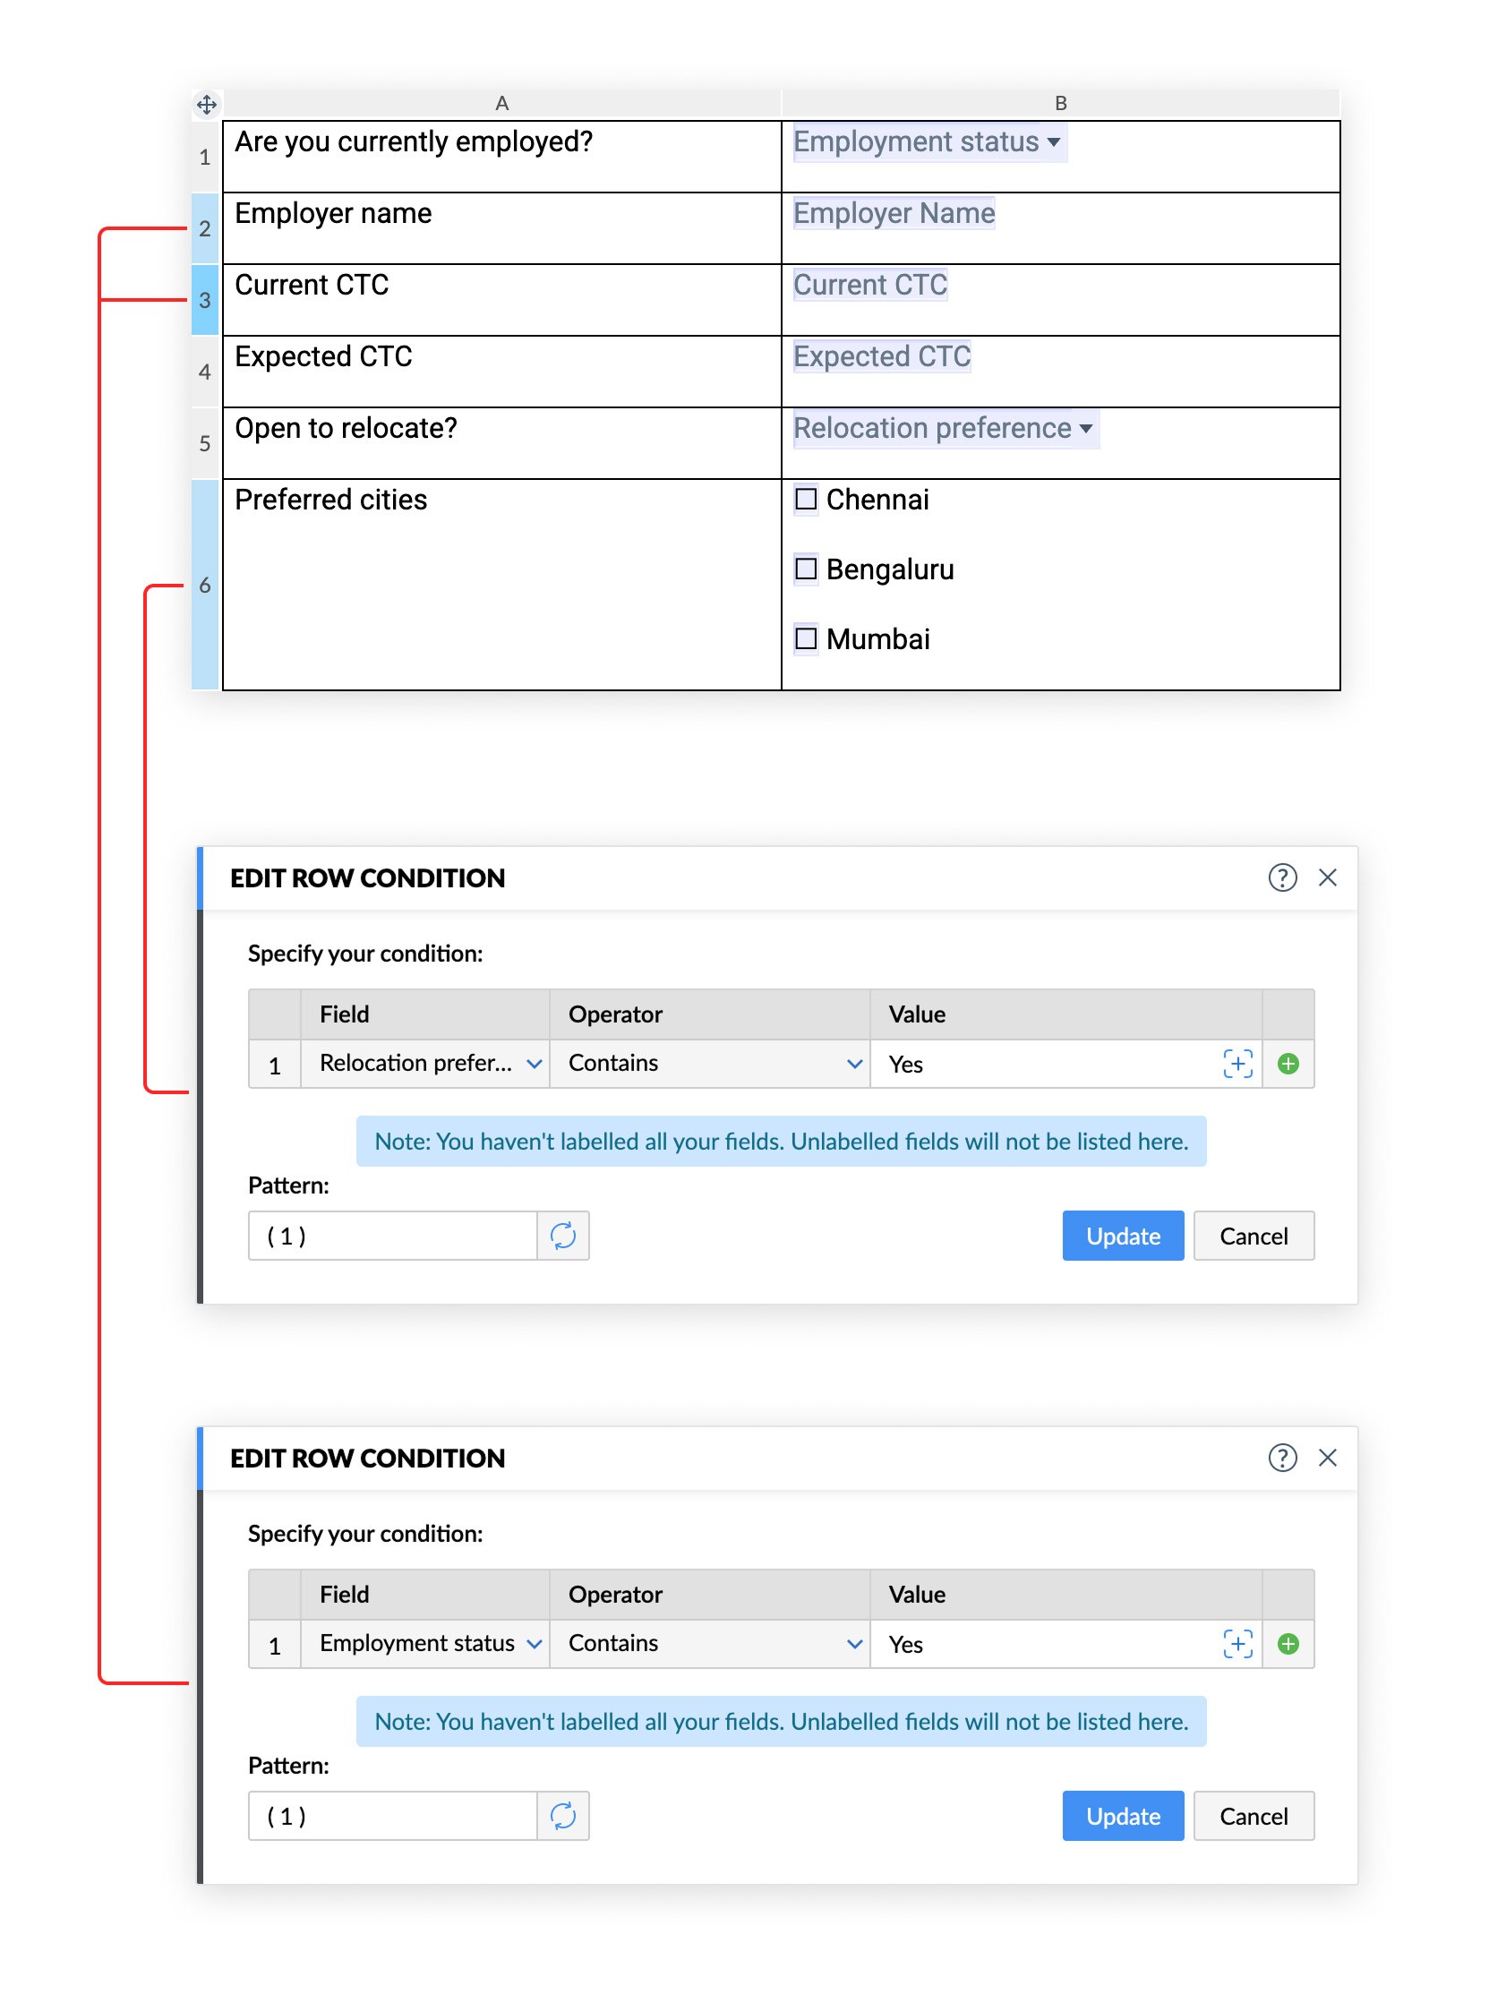Click the 'Expected CTC' label cell
The width and height of the screenshot is (1506, 2011).
[501, 372]
